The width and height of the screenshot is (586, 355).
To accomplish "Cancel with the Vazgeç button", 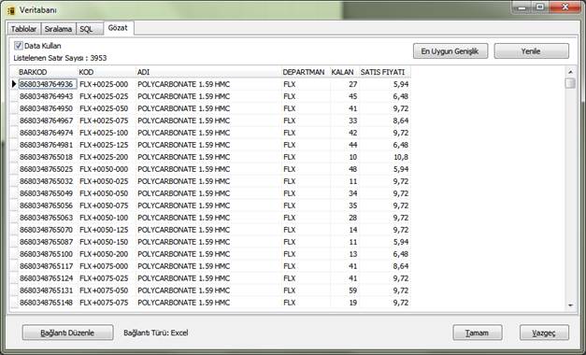I will point(544,333).
